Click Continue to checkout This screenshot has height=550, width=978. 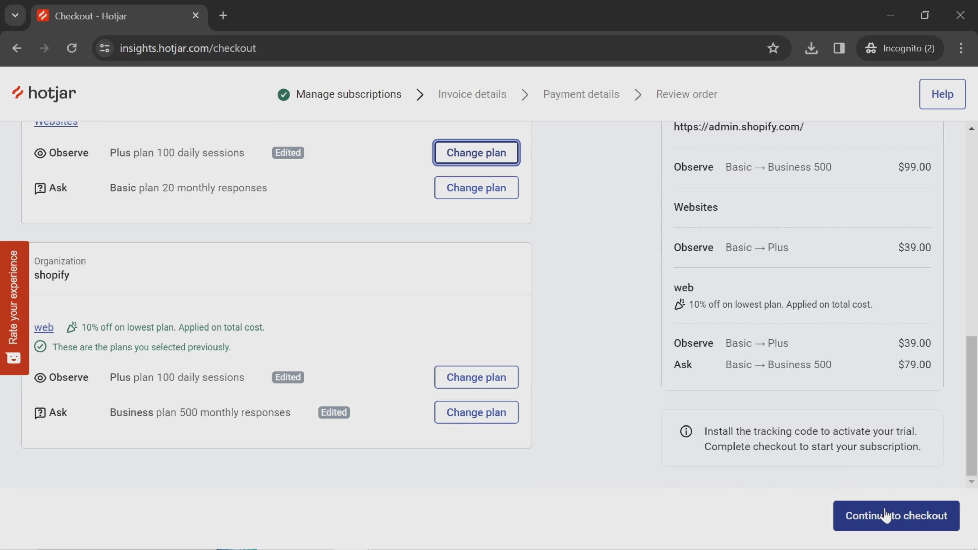[x=896, y=515]
